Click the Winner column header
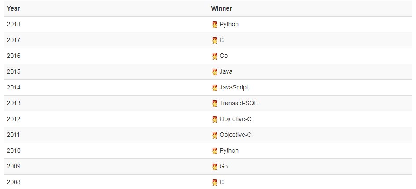The image size is (416, 189). pyautogui.click(x=221, y=8)
